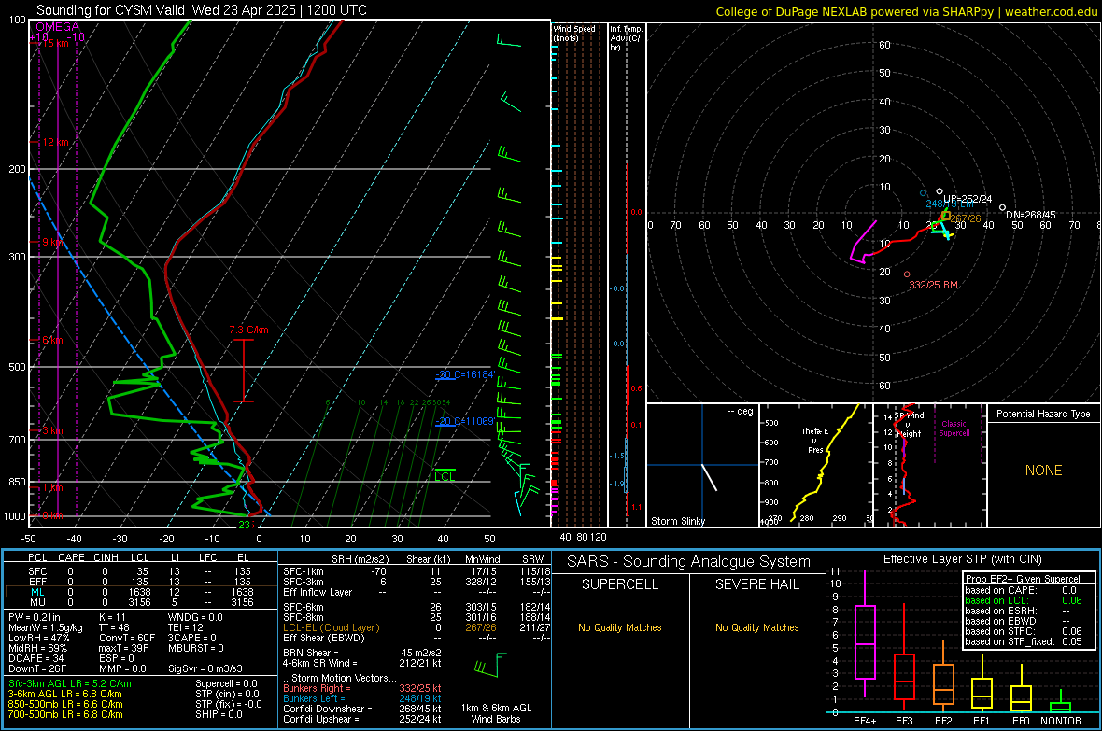Click the 'DCAPE = 34' value
Image resolution: width=1102 pixels, height=731 pixels.
click(x=35, y=658)
